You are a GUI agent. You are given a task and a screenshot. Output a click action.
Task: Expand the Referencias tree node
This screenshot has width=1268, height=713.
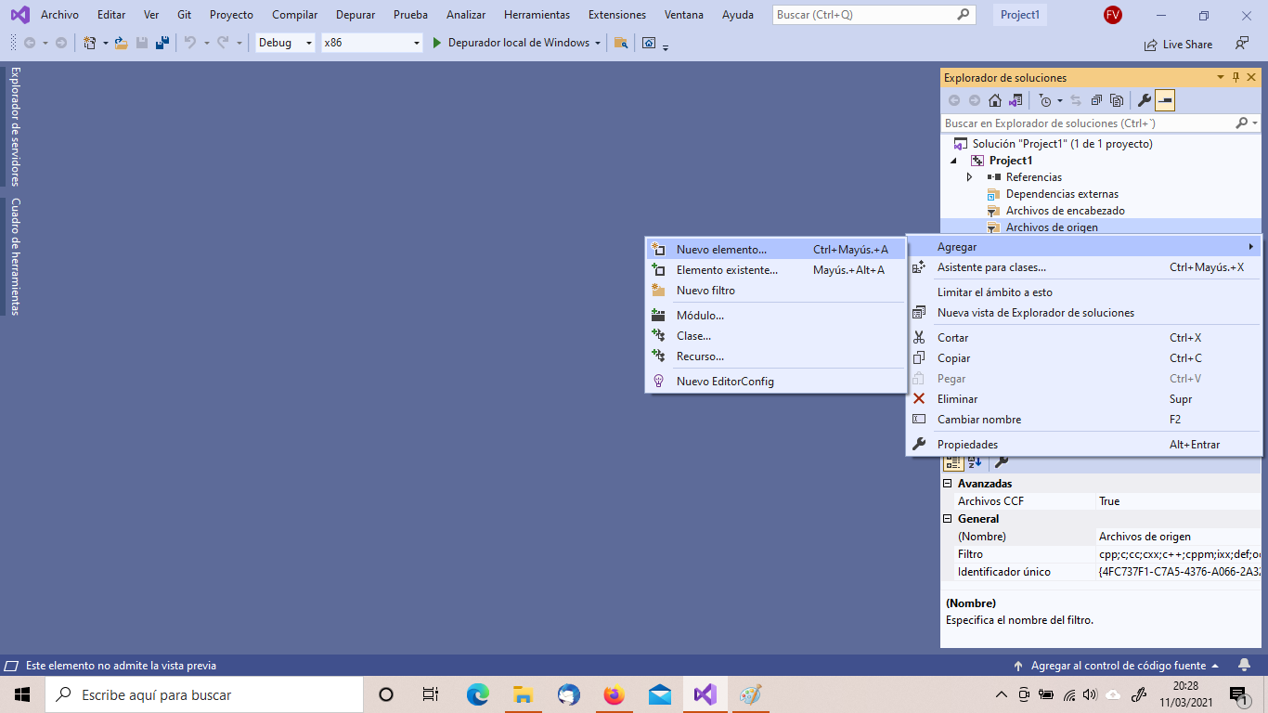point(970,177)
